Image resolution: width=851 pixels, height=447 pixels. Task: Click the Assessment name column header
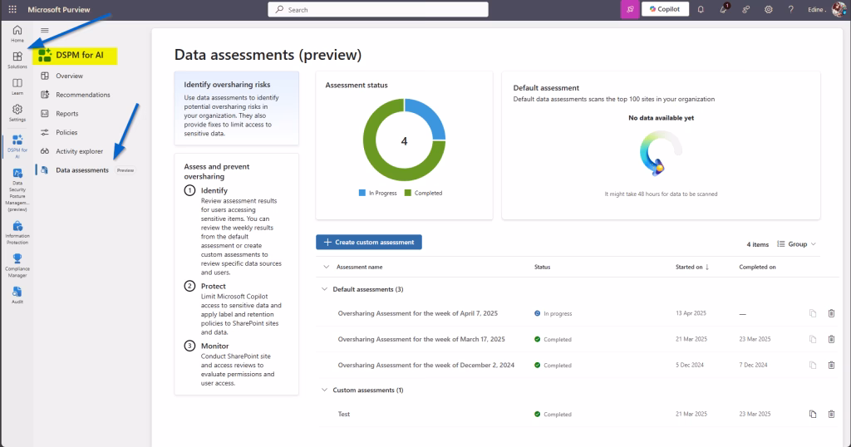pos(359,267)
